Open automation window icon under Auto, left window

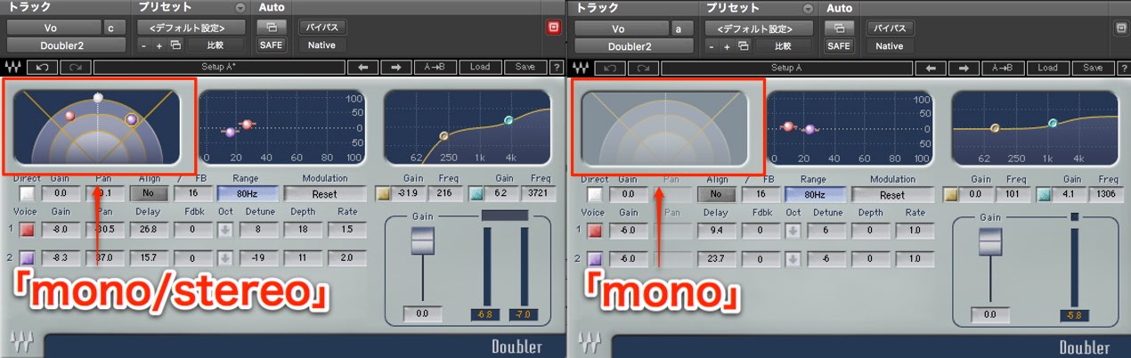point(271,28)
